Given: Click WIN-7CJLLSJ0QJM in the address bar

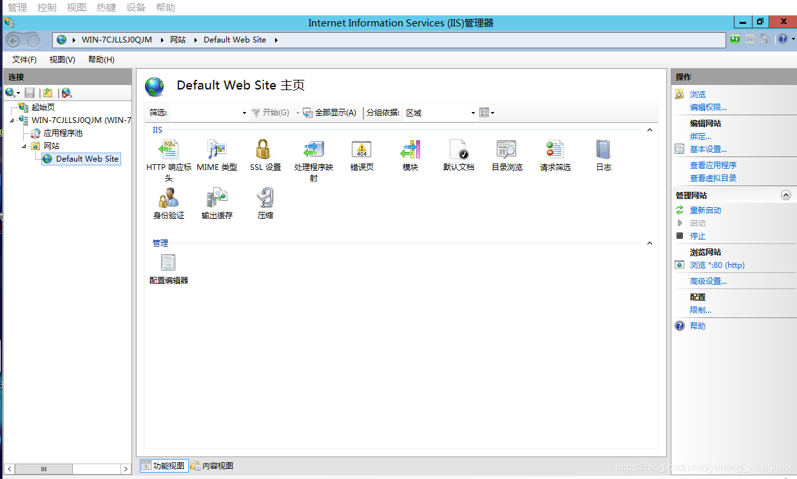Looking at the screenshot, I should click(x=117, y=40).
